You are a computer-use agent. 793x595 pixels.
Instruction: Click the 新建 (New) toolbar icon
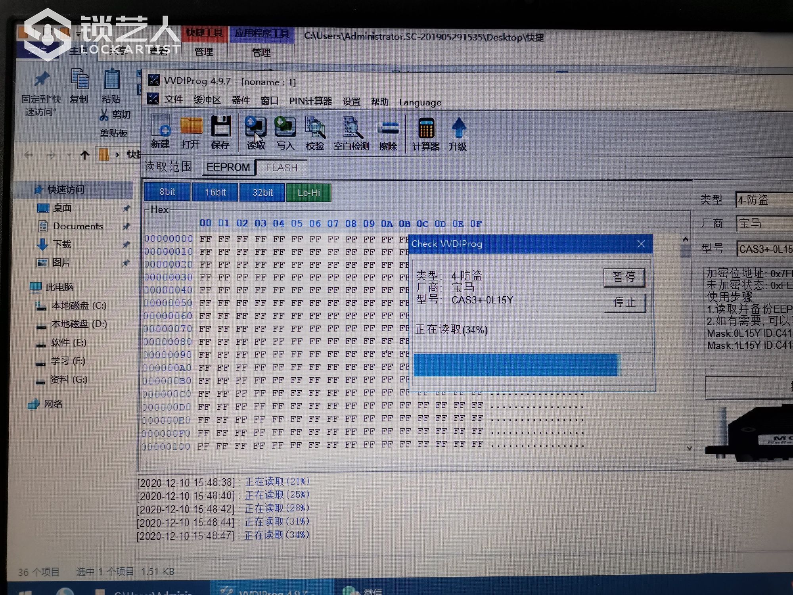click(x=161, y=132)
